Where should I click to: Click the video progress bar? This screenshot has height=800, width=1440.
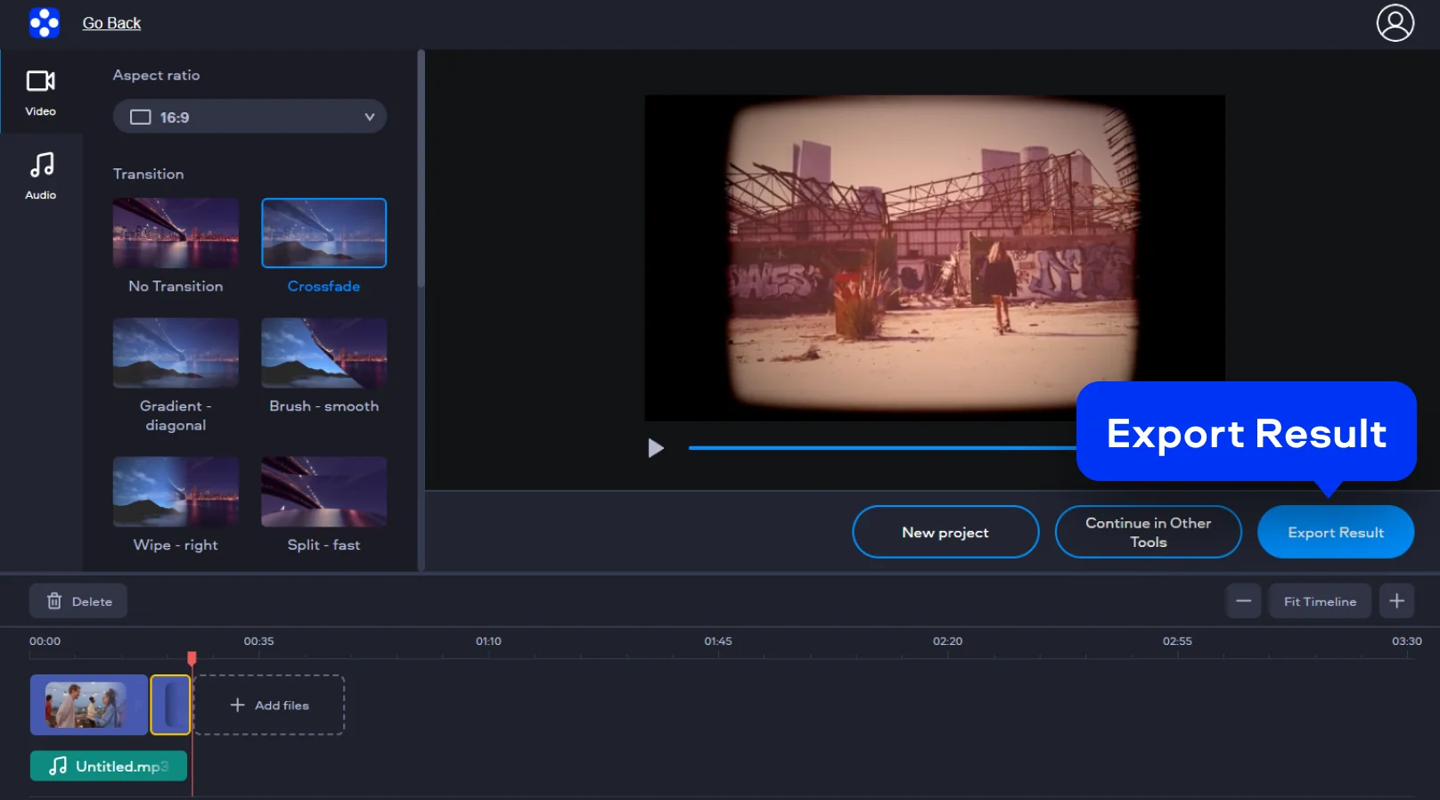(880, 448)
